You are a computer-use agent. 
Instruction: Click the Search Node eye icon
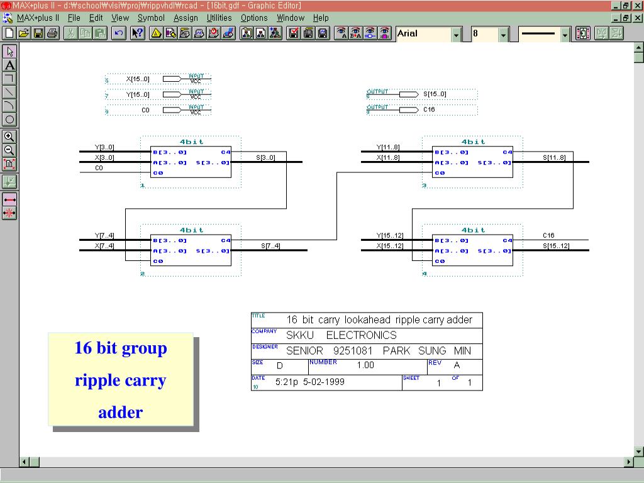click(370, 33)
